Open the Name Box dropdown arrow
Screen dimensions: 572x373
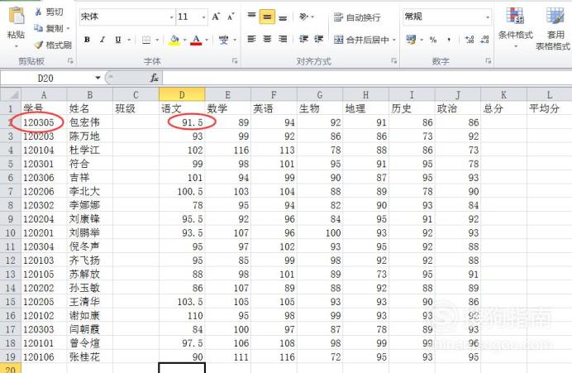click(98, 78)
